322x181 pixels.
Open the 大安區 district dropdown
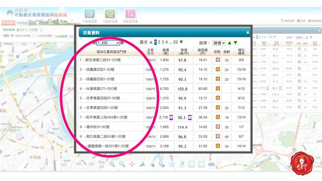point(36,30)
